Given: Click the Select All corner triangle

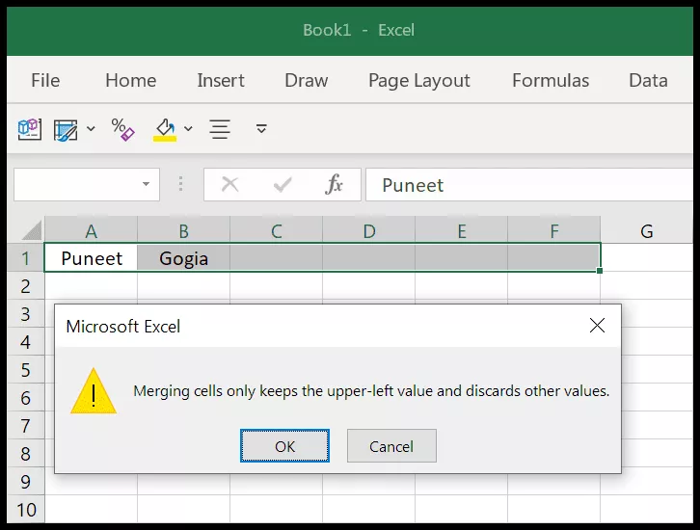Looking at the screenshot, I should click(31, 230).
